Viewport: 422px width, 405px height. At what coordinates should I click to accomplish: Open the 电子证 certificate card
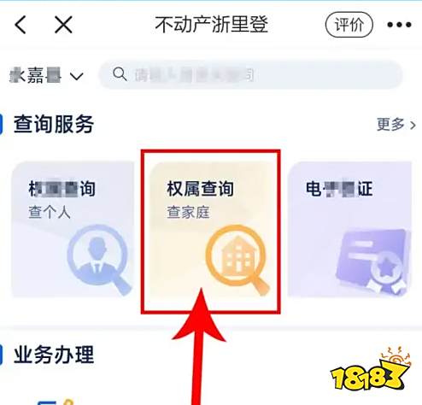(x=349, y=230)
